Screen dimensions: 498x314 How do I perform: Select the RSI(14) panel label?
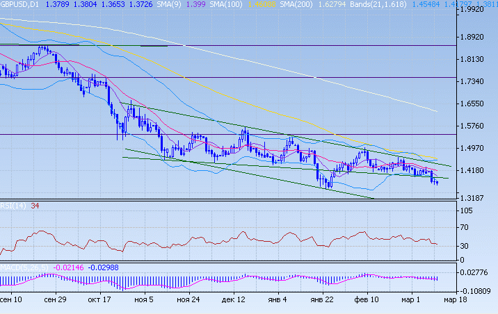(x=13, y=206)
